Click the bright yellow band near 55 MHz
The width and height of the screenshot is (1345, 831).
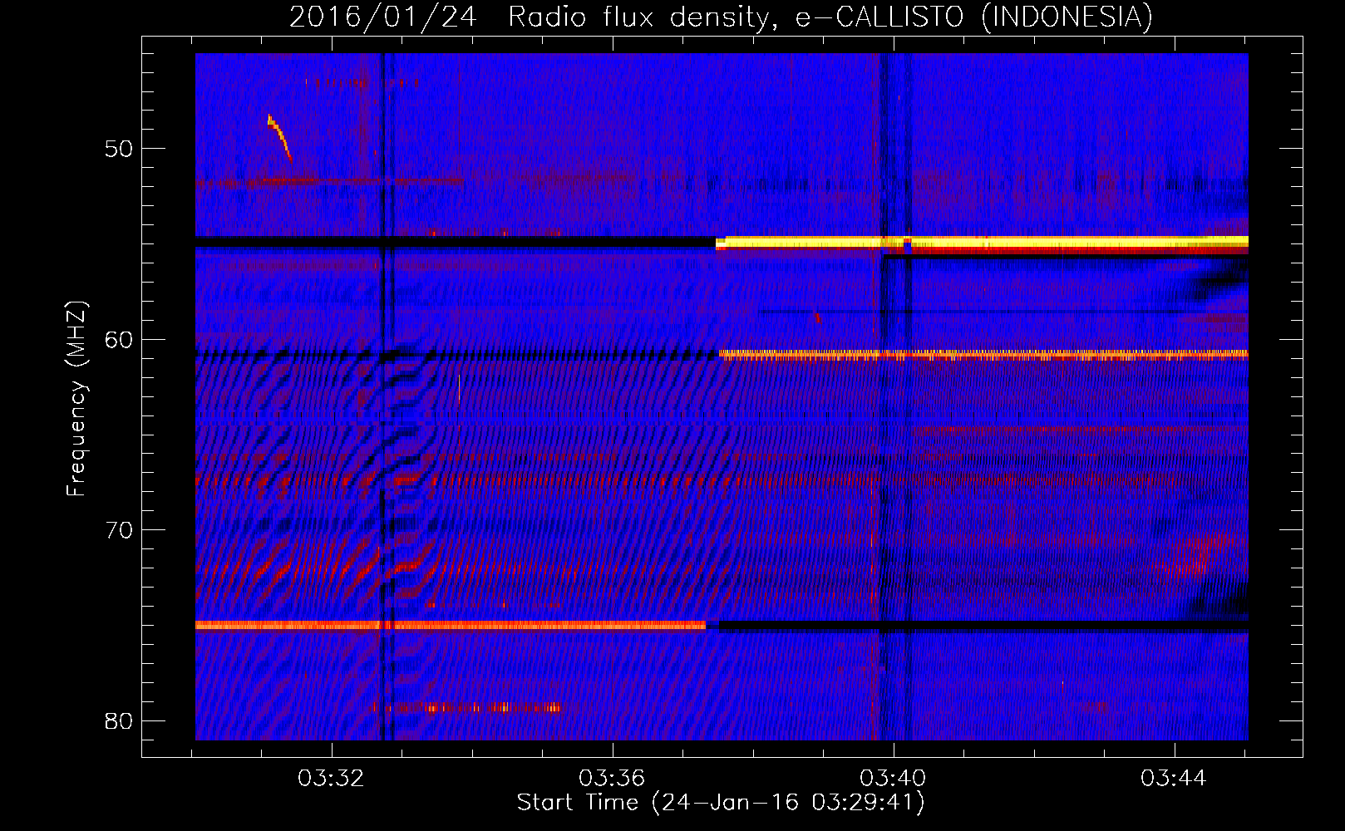pyautogui.click(x=982, y=243)
